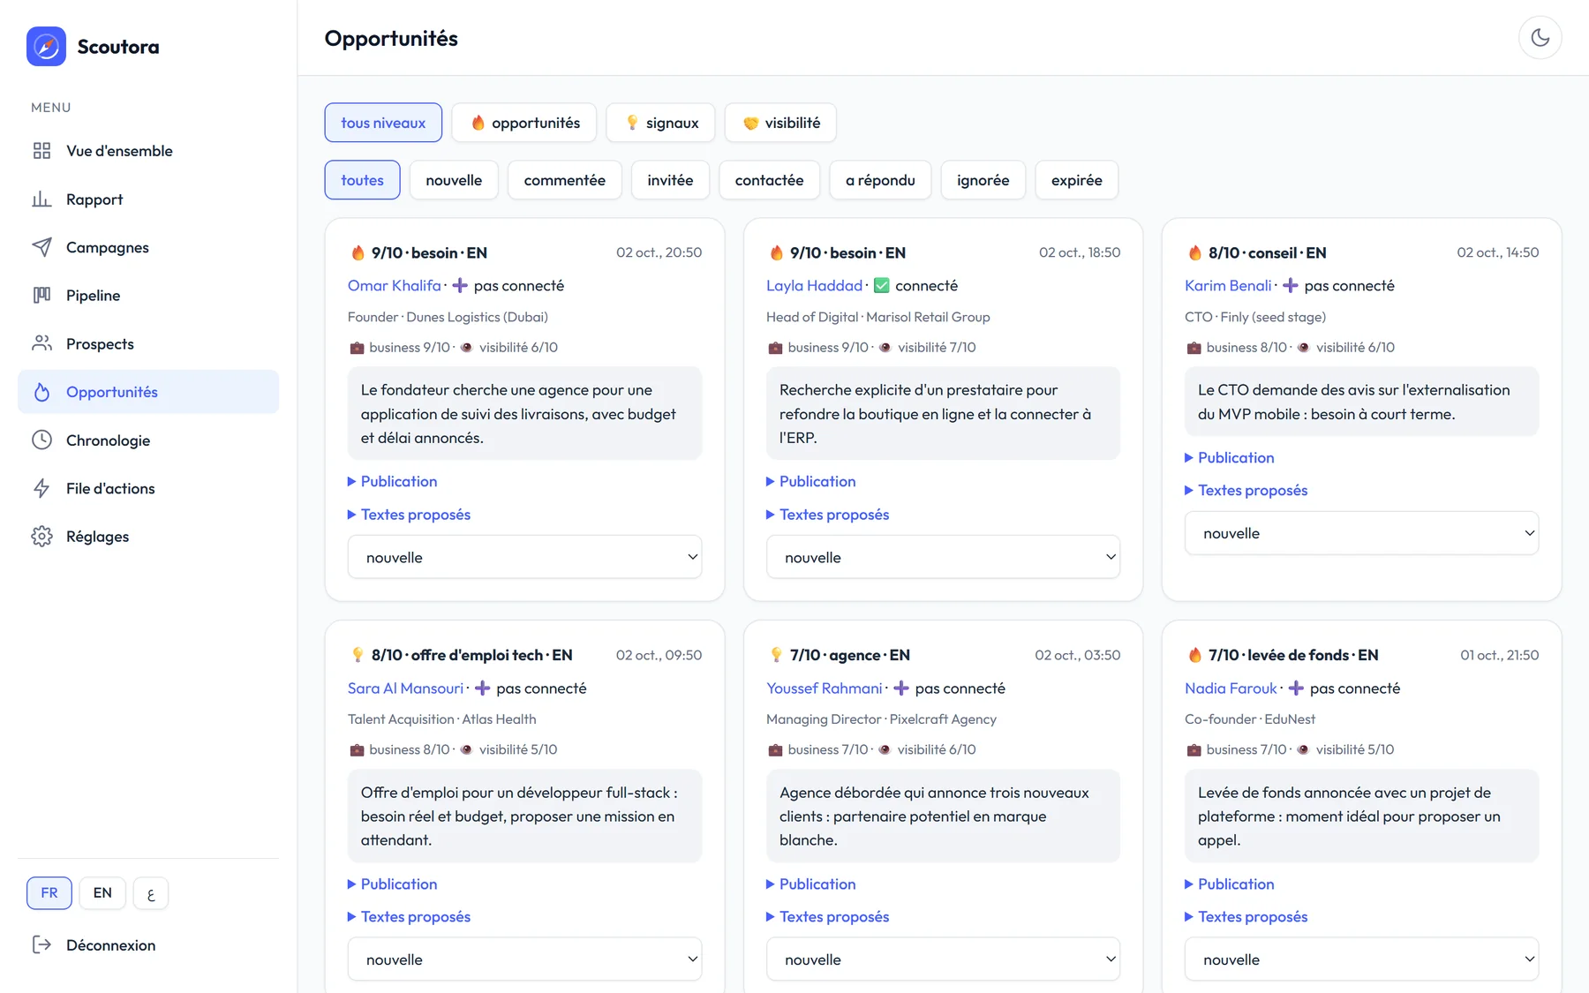The height and width of the screenshot is (993, 1589).
Task: Open Nadia Farouk's profile link
Action: click(1231, 688)
